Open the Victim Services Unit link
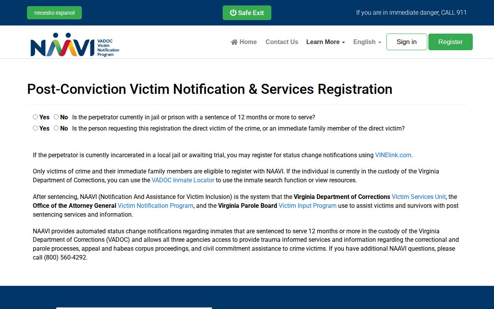Viewport: 494px width, 309px height. pos(419,197)
